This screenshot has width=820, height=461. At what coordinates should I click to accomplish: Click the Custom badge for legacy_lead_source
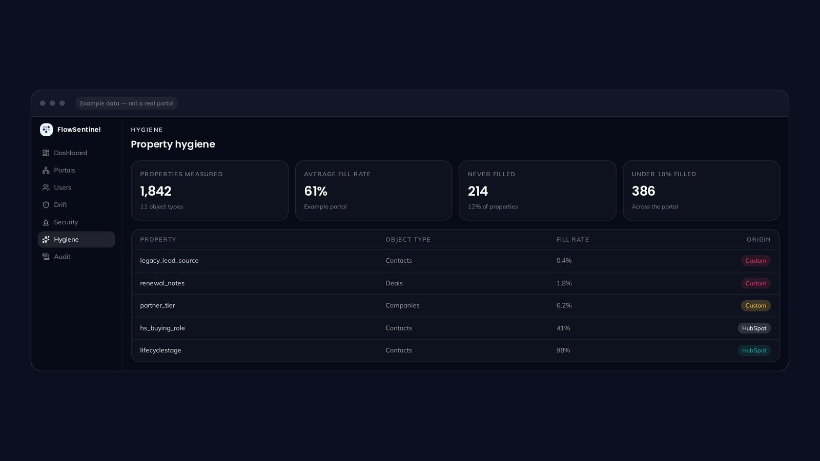tap(755, 261)
